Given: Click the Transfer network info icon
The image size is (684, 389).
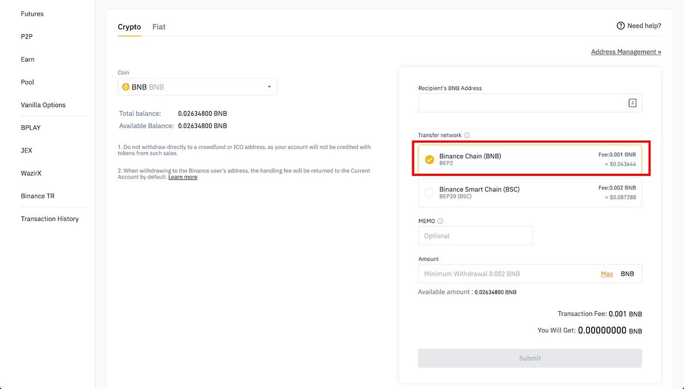Looking at the screenshot, I should (x=467, y=136).
